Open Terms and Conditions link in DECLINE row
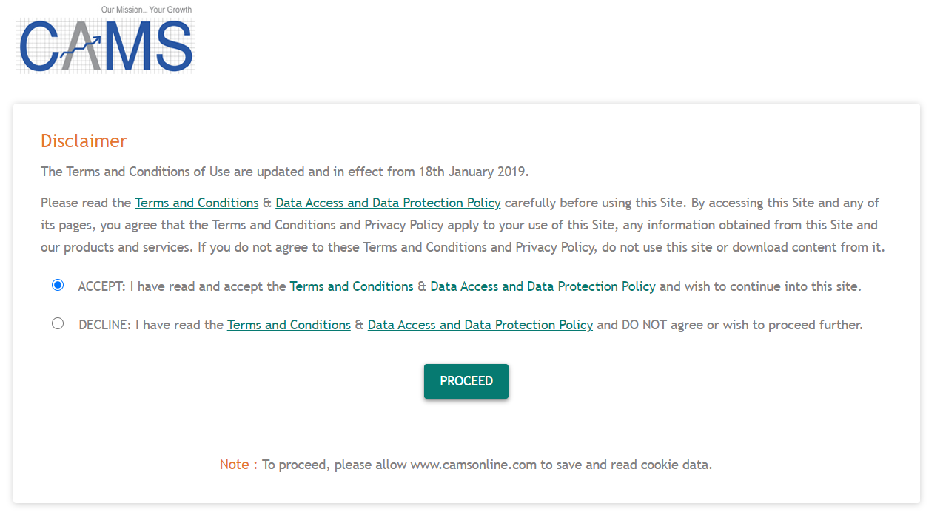 point(289,325)
